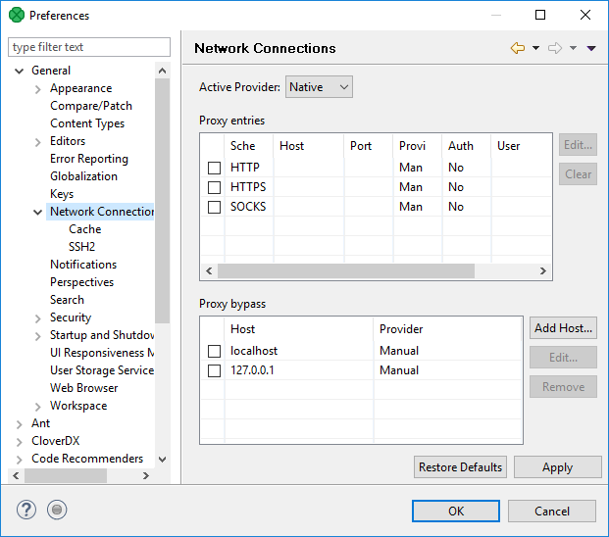Click the type filter text field
This screenshot has height=537, width=609.
[88, 47]
